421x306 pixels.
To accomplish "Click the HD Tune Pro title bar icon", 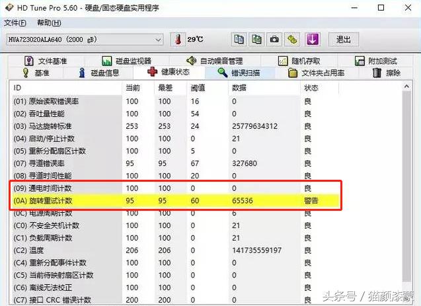I will (9, 7).
